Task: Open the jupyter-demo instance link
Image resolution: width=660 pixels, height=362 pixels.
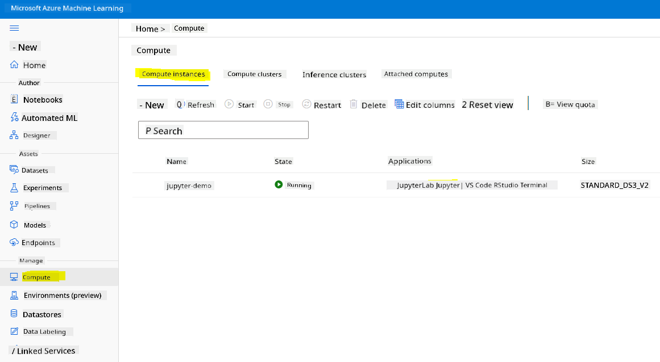Action: click(189, 186)
